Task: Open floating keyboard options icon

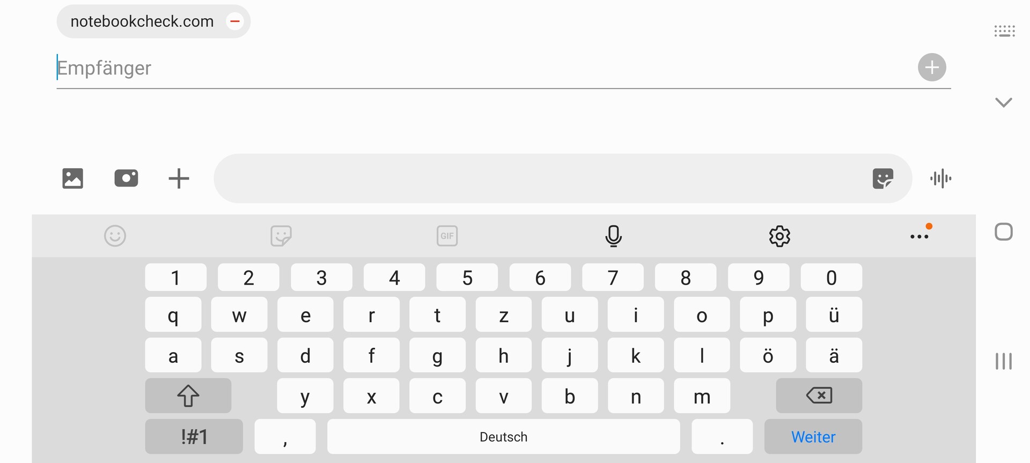Action: click(1004, 31)
